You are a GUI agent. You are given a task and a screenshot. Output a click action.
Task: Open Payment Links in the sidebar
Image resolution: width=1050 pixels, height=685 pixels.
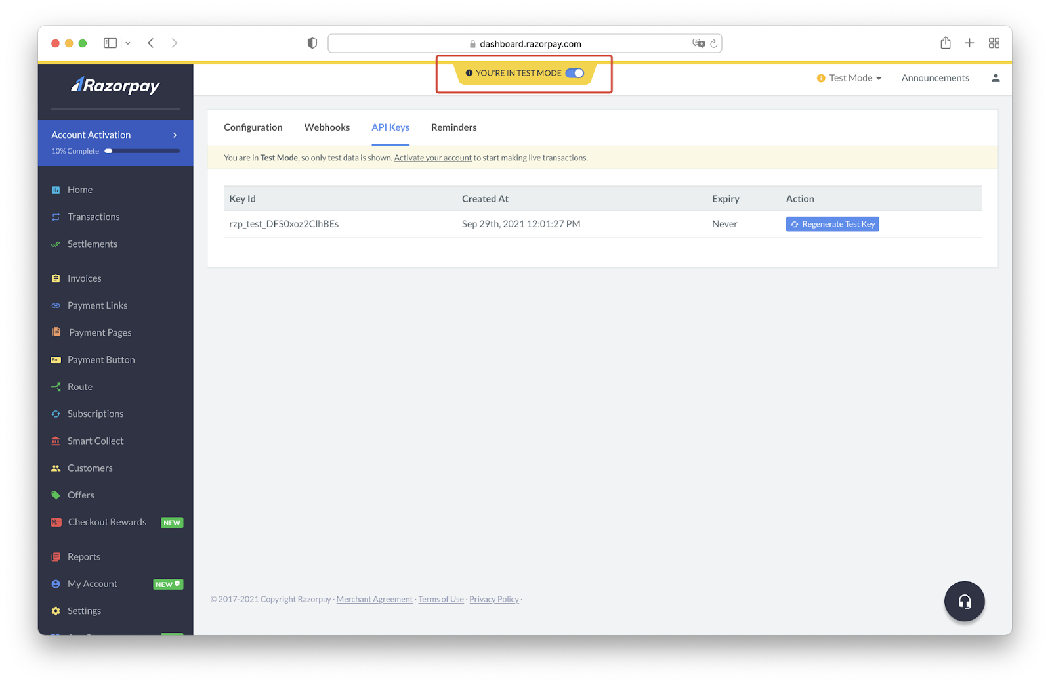(97, 305)
